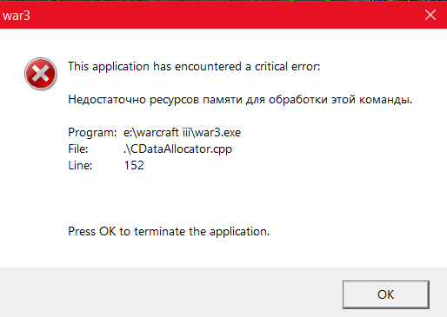Click the war3 window title text
The width and height of the screenshot is (447, 317).
coord(17,16)
